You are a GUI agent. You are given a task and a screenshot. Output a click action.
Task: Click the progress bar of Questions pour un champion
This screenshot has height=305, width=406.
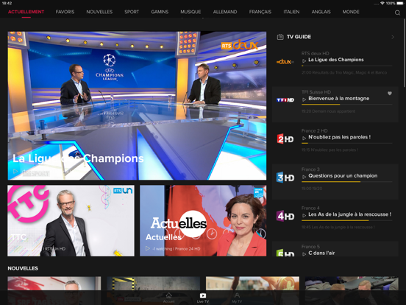pyautogui.click(x=347, y=182)
